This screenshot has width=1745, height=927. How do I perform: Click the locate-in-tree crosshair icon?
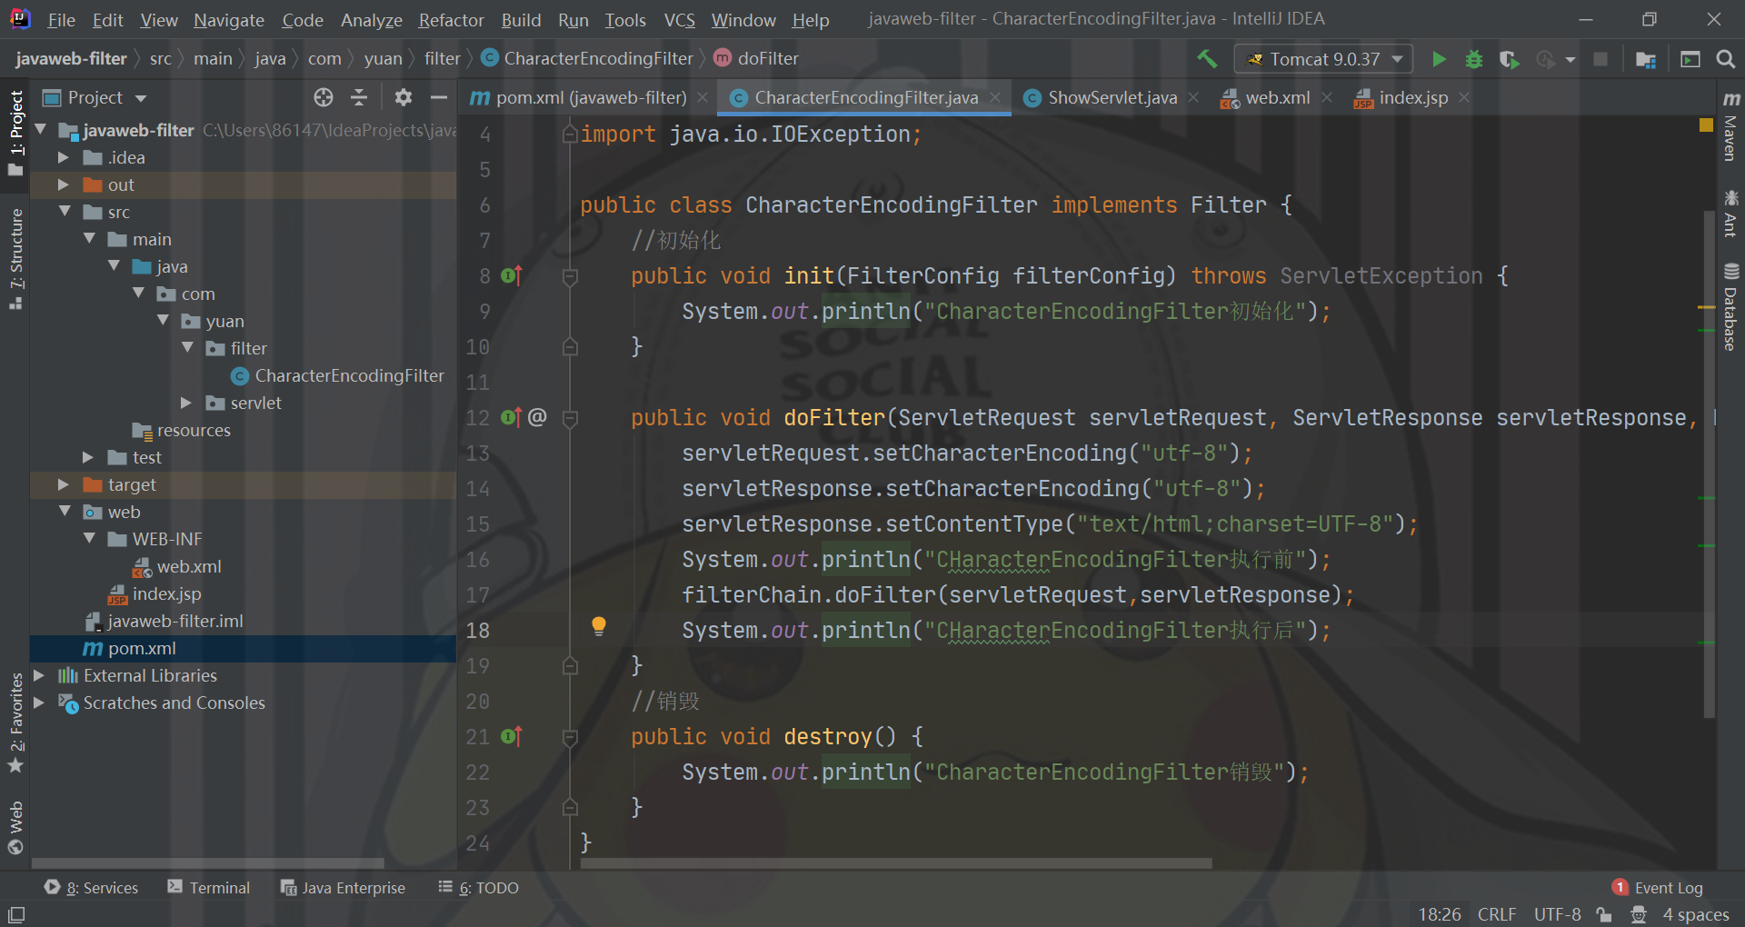324,97
